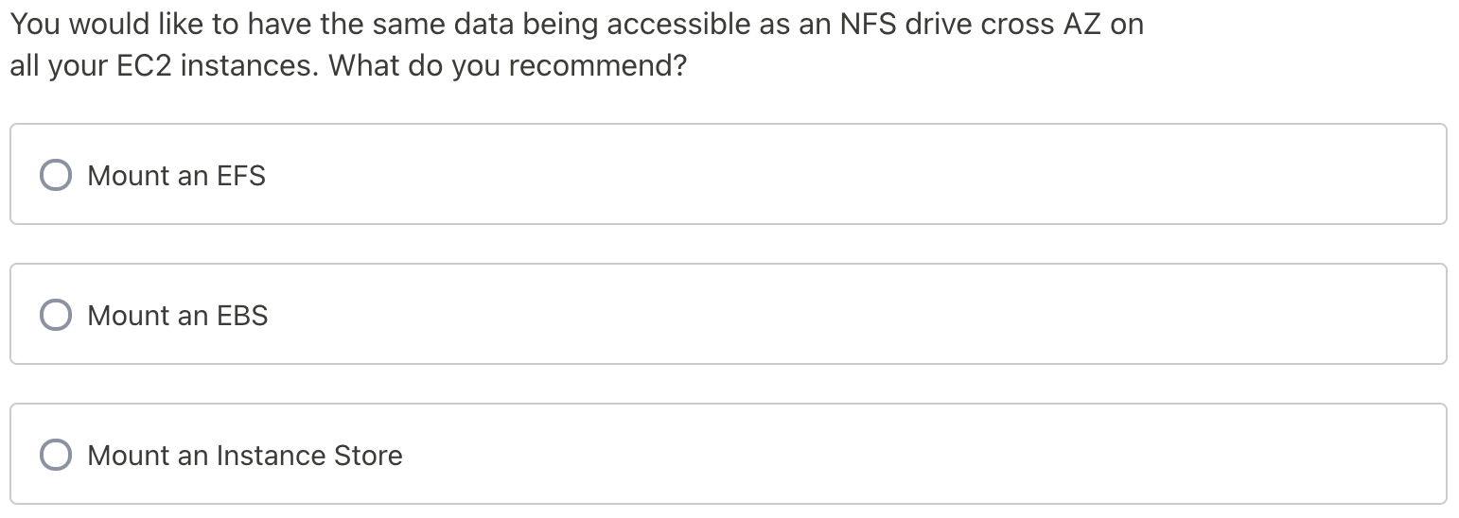Click the words "Instance Store" in third option
Screen dimensions: 1459x518
pos(309,456)
